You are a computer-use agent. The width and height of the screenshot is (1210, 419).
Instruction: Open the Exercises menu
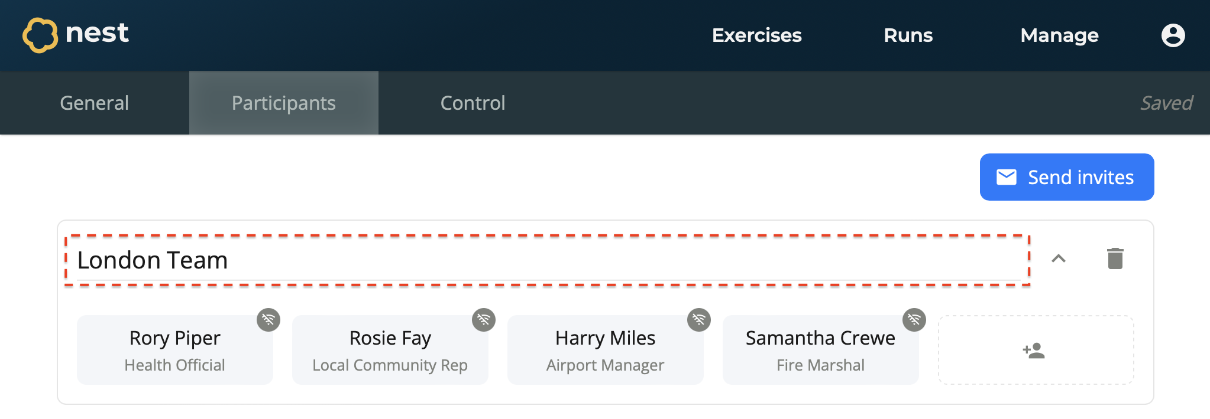click(x=756, y=35)
